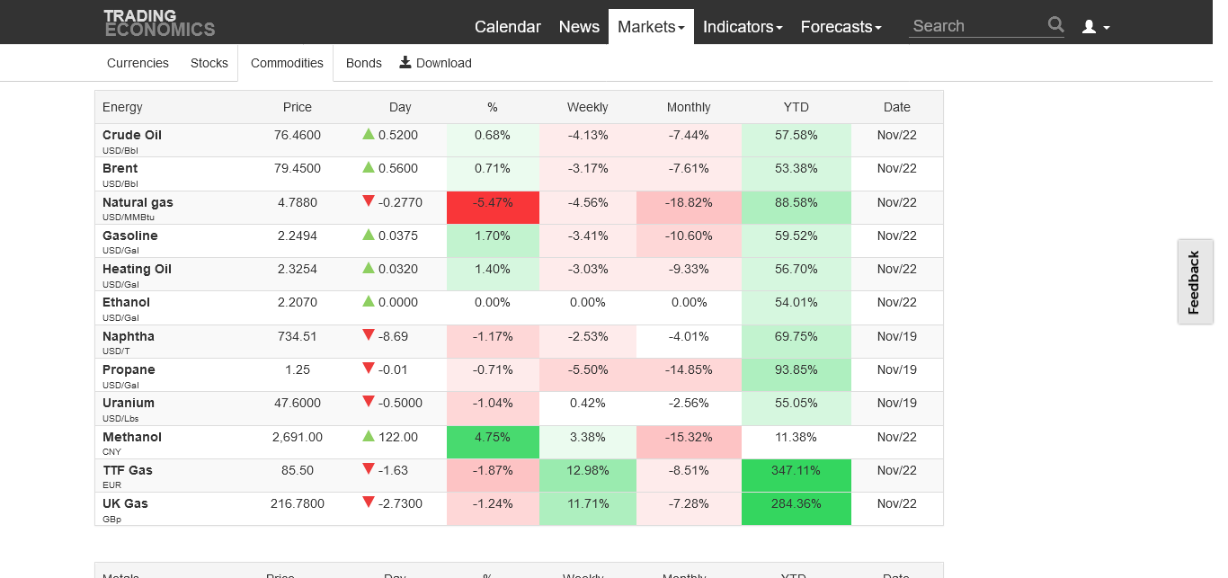Expand the Indicators dropdown menu
This screenshot has height=578, width=1228.
tap(743, 27)
